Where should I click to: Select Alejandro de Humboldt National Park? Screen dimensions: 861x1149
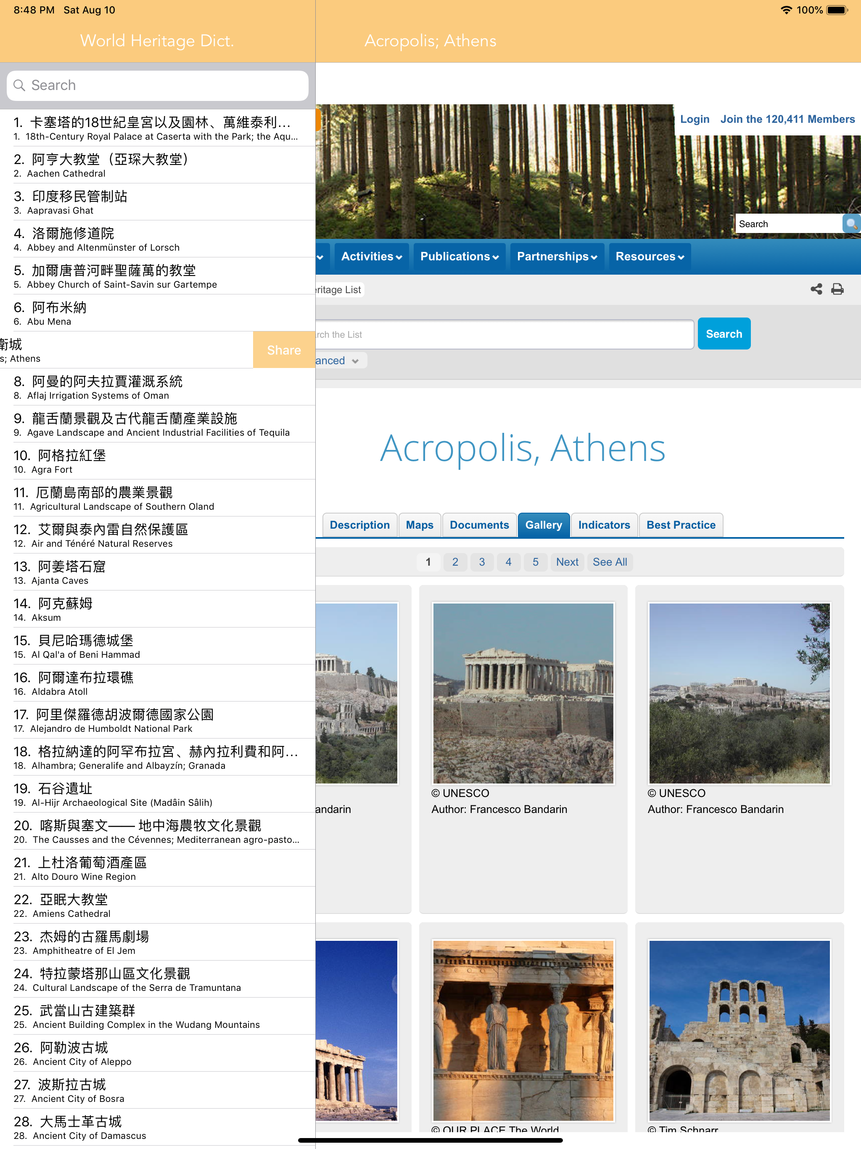(x=157, y=720)
